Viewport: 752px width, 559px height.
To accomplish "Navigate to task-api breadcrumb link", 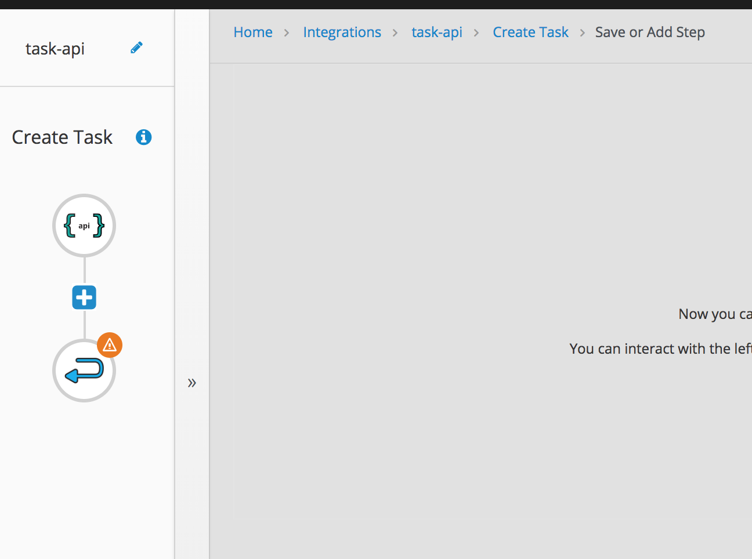I will coord(437,32).
